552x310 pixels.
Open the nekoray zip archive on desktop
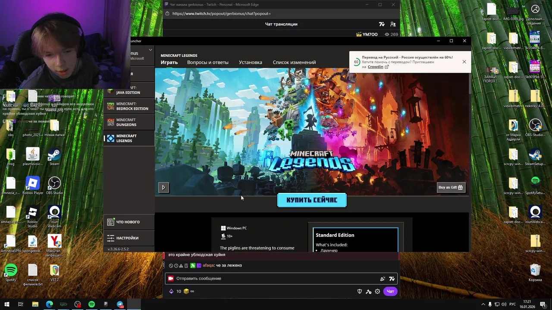[x=535, y=99]
